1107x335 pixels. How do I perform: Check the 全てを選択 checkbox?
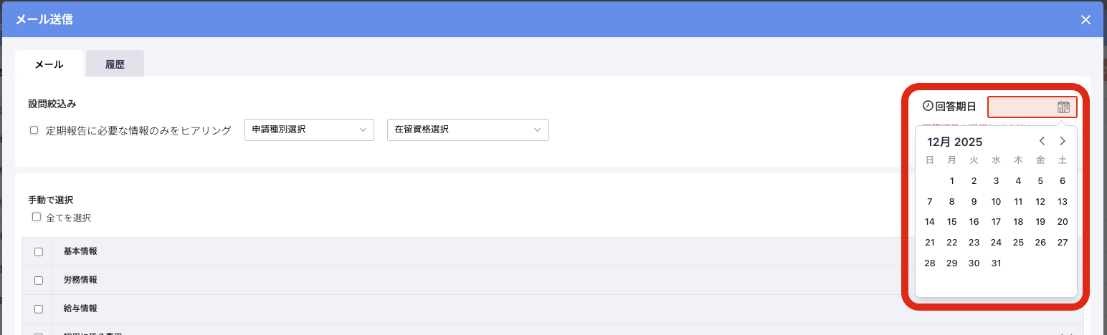pyautogui.click(x=36, y=217)
